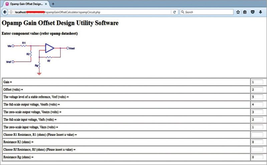The image size is (267, 165).
Task: Click the zero-scale input voltage Vinzs field
Action: [x=257, y=127]
